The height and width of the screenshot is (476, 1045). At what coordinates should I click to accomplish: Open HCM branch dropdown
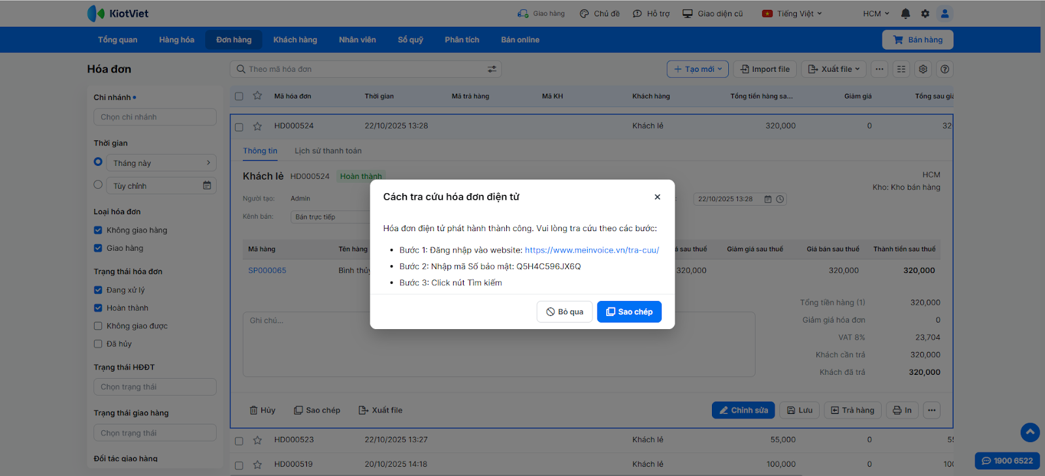click(x=876, y=14)
